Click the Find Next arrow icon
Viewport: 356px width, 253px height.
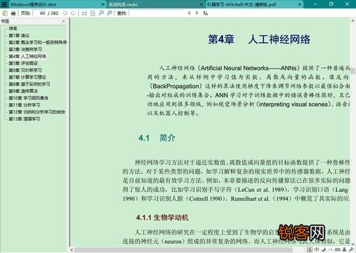pos(197,13)
